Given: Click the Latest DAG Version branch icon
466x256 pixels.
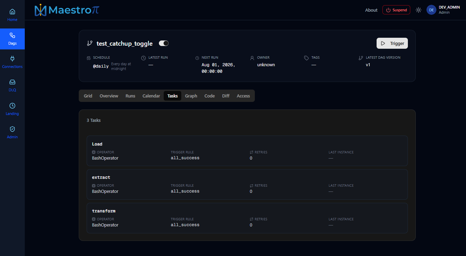Looking at the screenshot, I should coord(361,58).
